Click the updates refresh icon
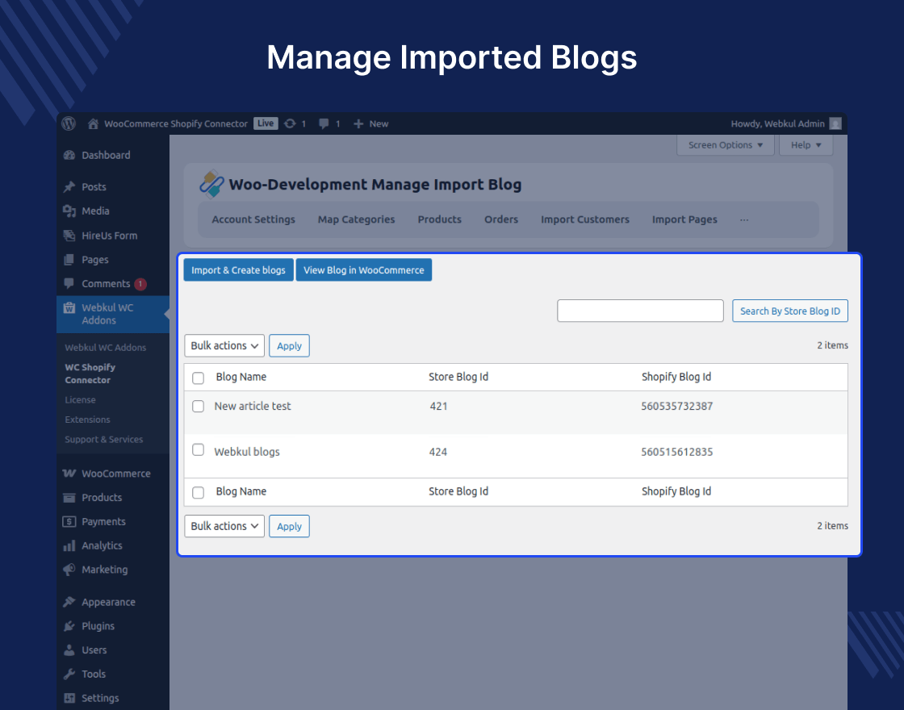The width and height of the screenshot is (904, 710). (x=290, y=123)
